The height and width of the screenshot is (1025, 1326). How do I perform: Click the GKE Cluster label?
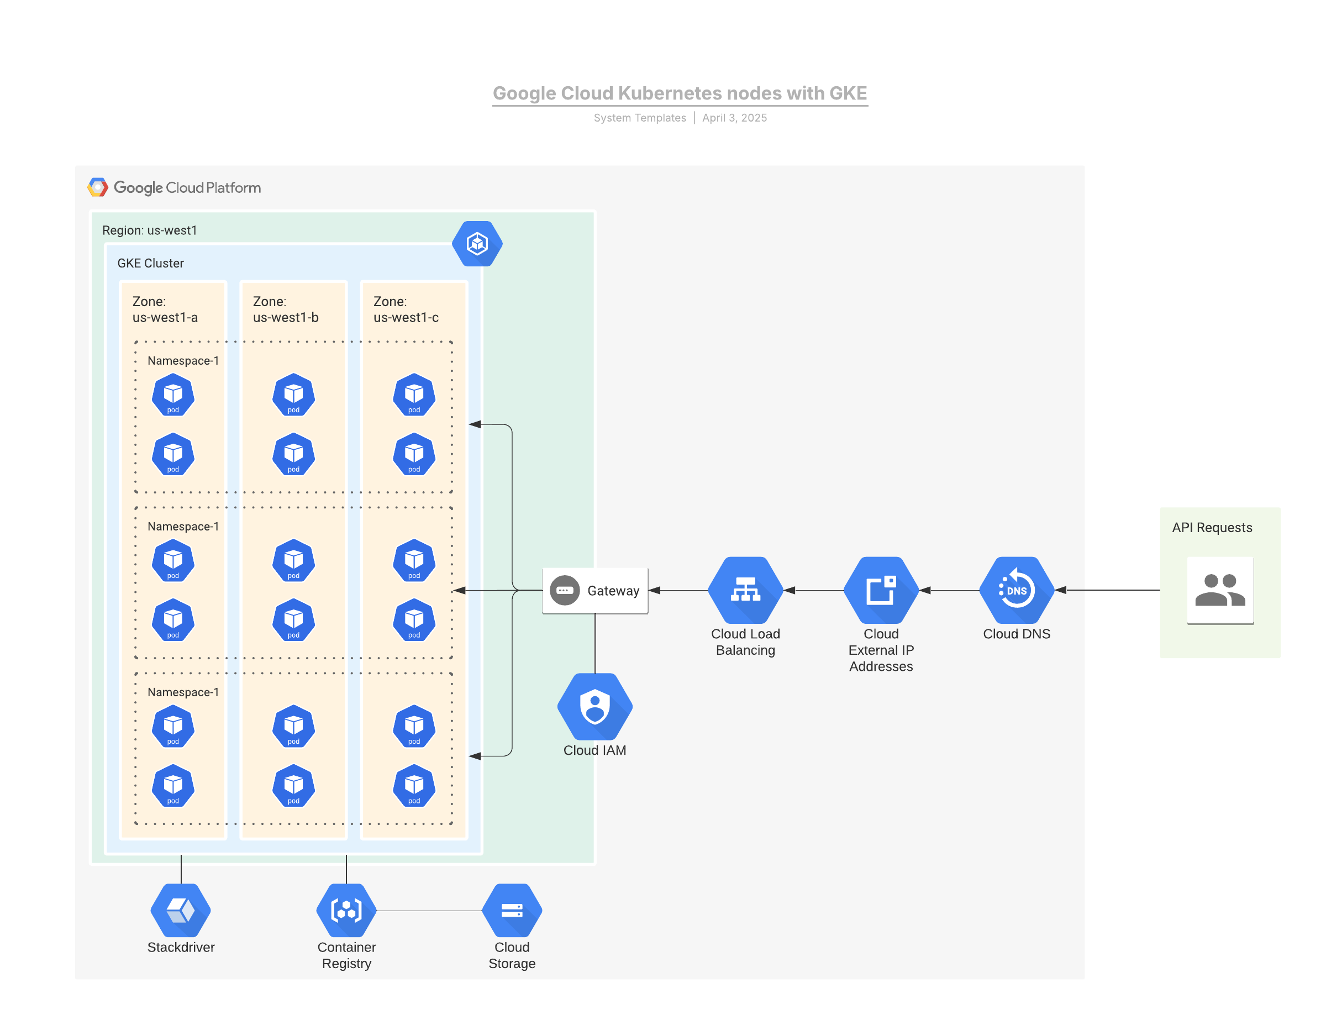click(150, 263)
